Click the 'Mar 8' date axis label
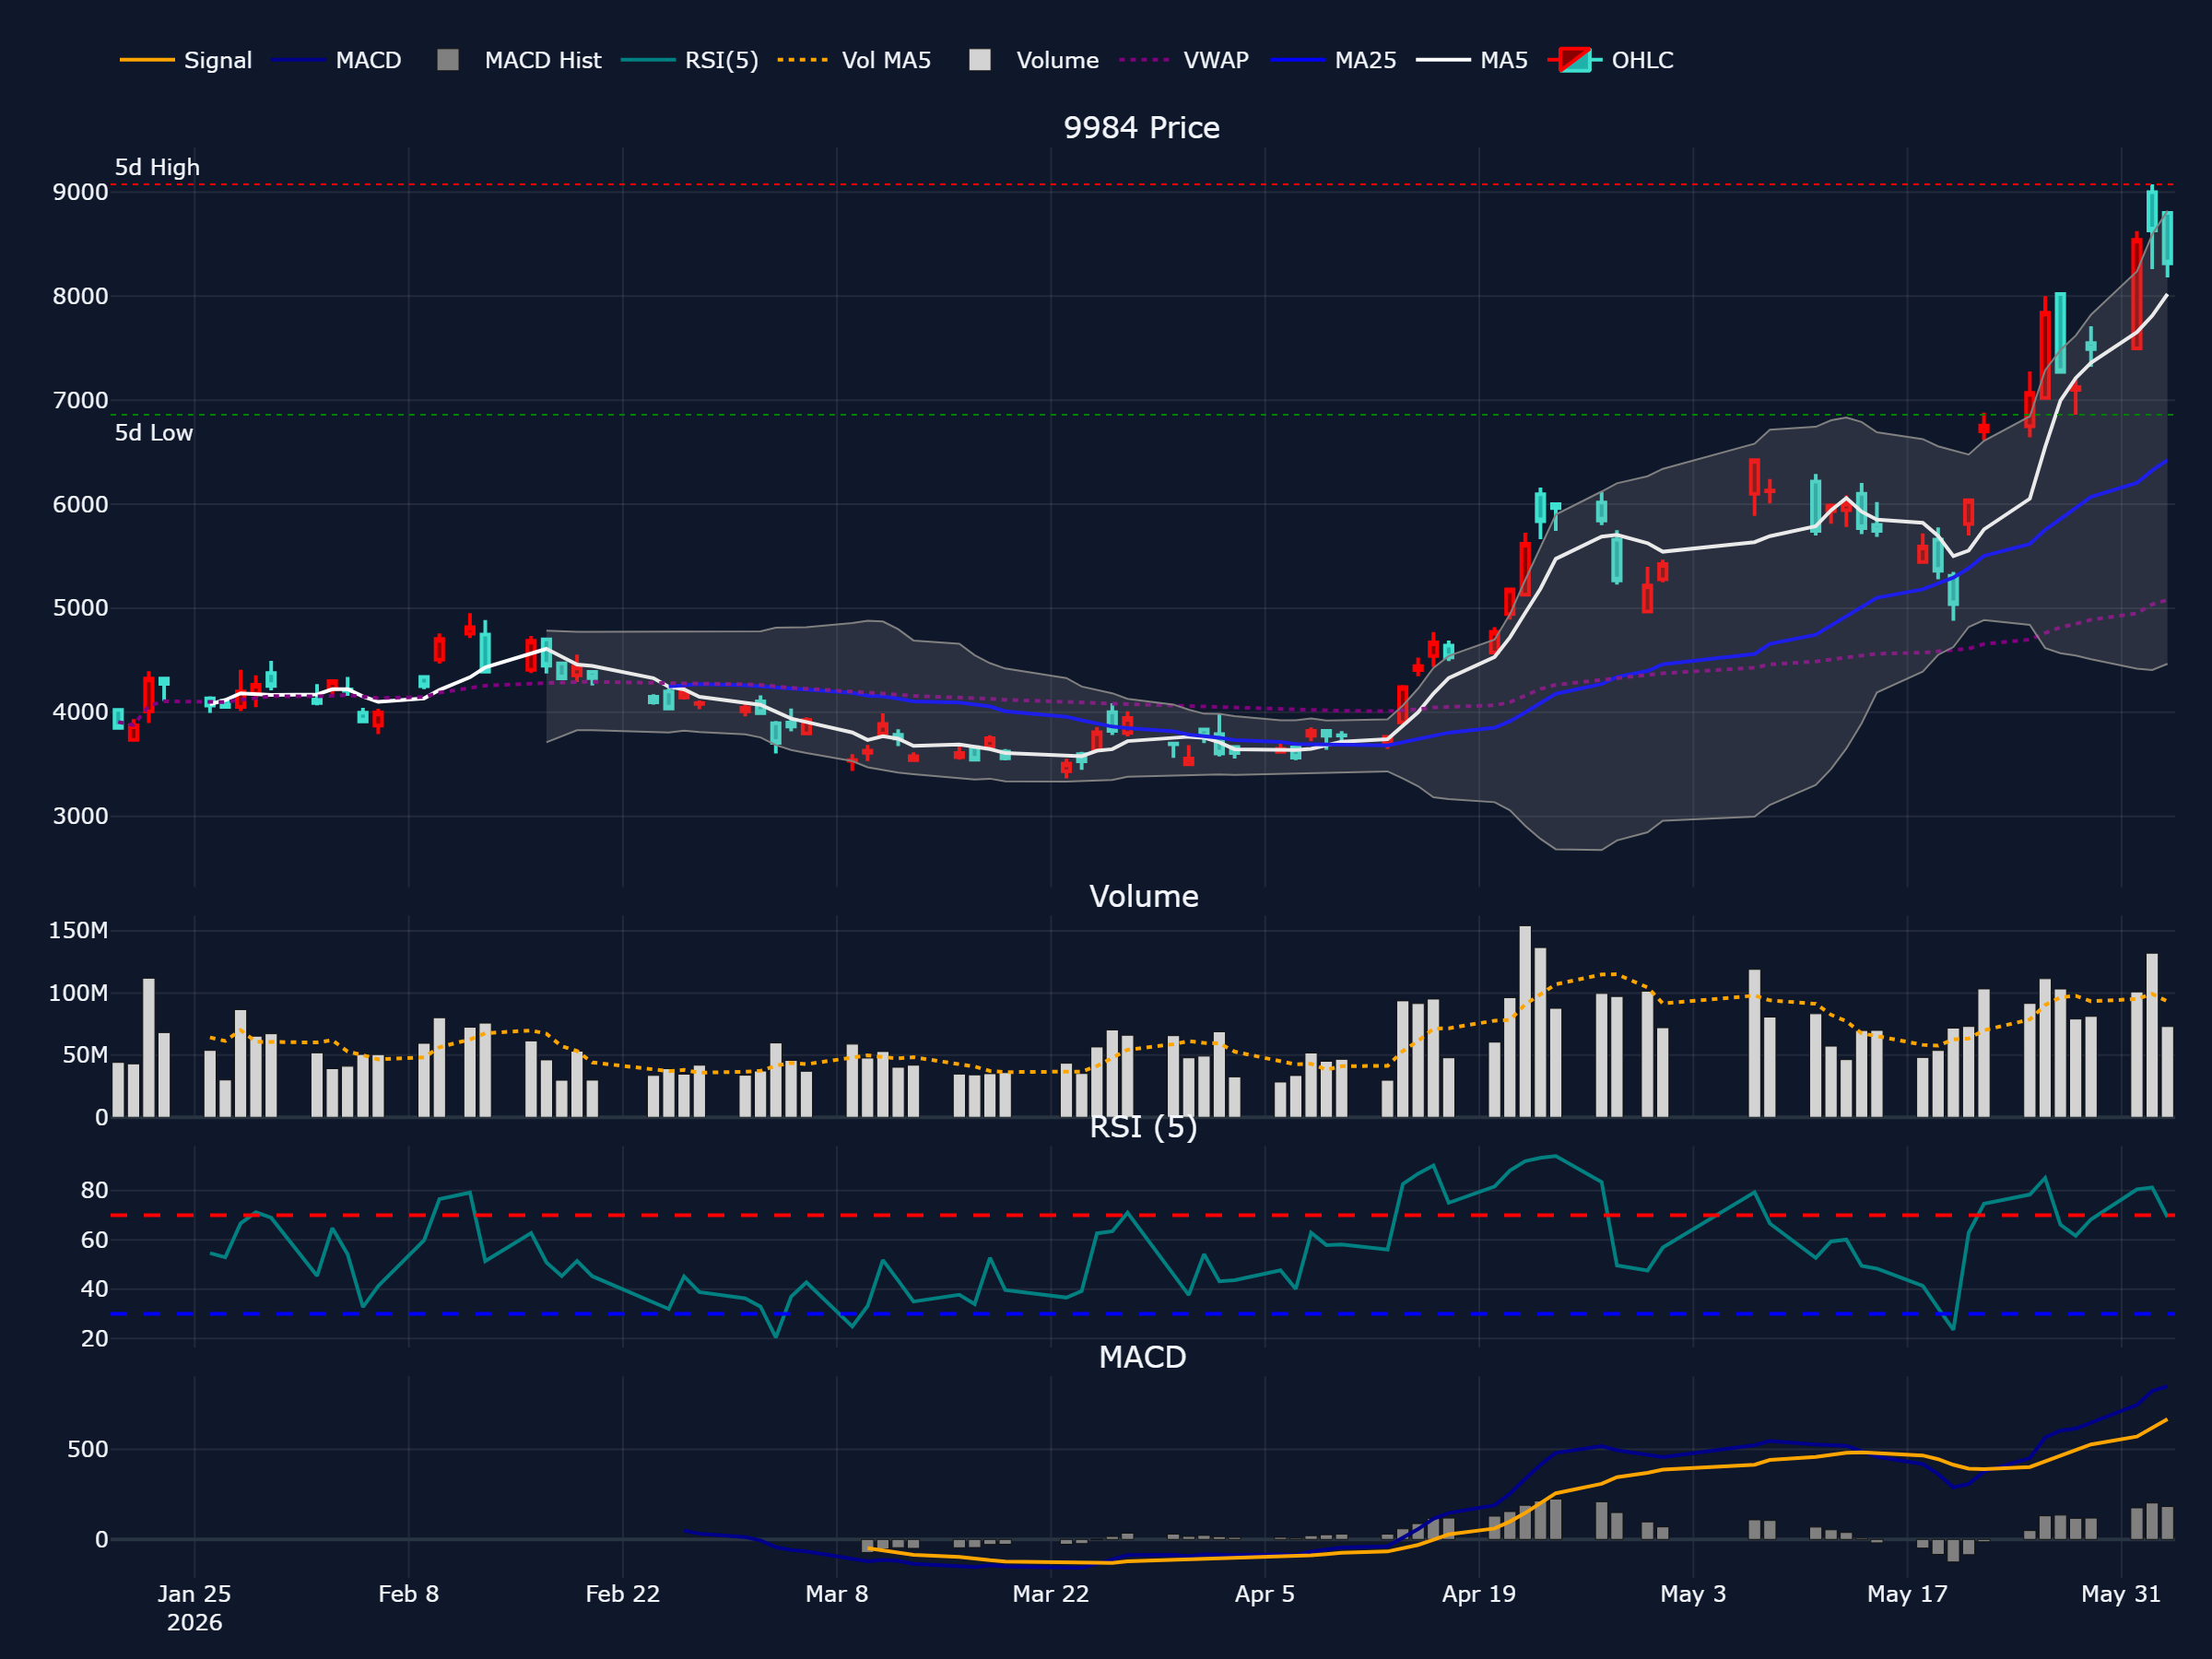This screenshot has height=1659, width=2212. coord(836,1594)
